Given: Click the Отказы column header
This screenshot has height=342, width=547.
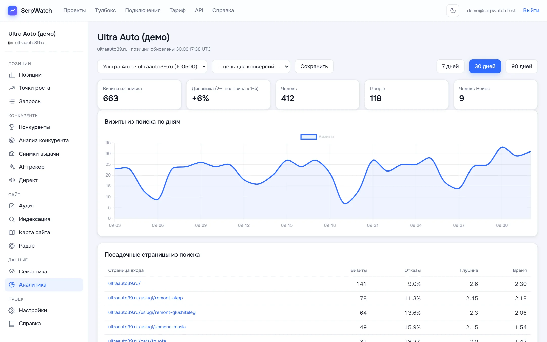Looking at the screenshot, I should click(x=413, y=270).
